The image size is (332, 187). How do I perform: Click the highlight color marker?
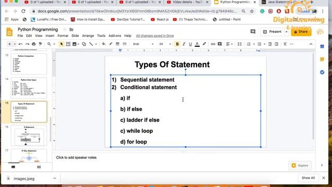[204, 44]
